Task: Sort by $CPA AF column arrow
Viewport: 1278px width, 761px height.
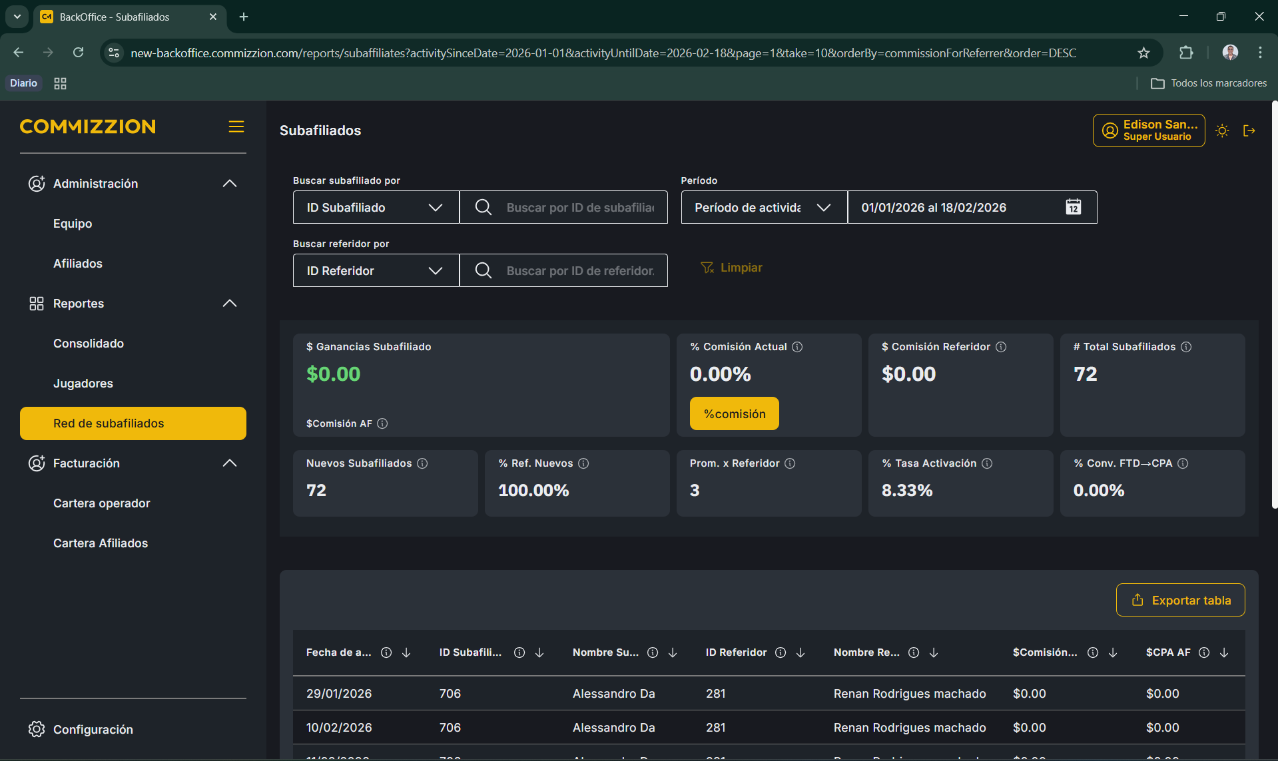Action: point(1224,652)
